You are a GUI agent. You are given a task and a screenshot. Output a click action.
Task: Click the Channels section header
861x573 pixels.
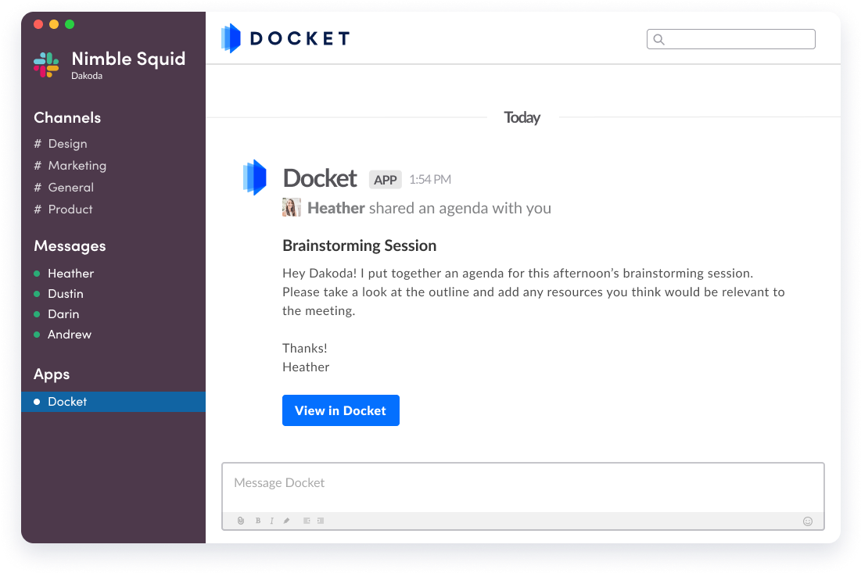(x=67, y=117)
